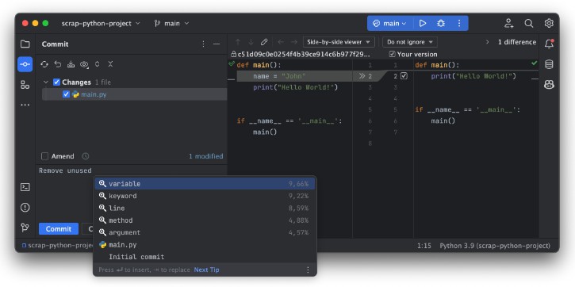
Task: Open the main run configuration dropdown
Action: click(x=390, y=23)
